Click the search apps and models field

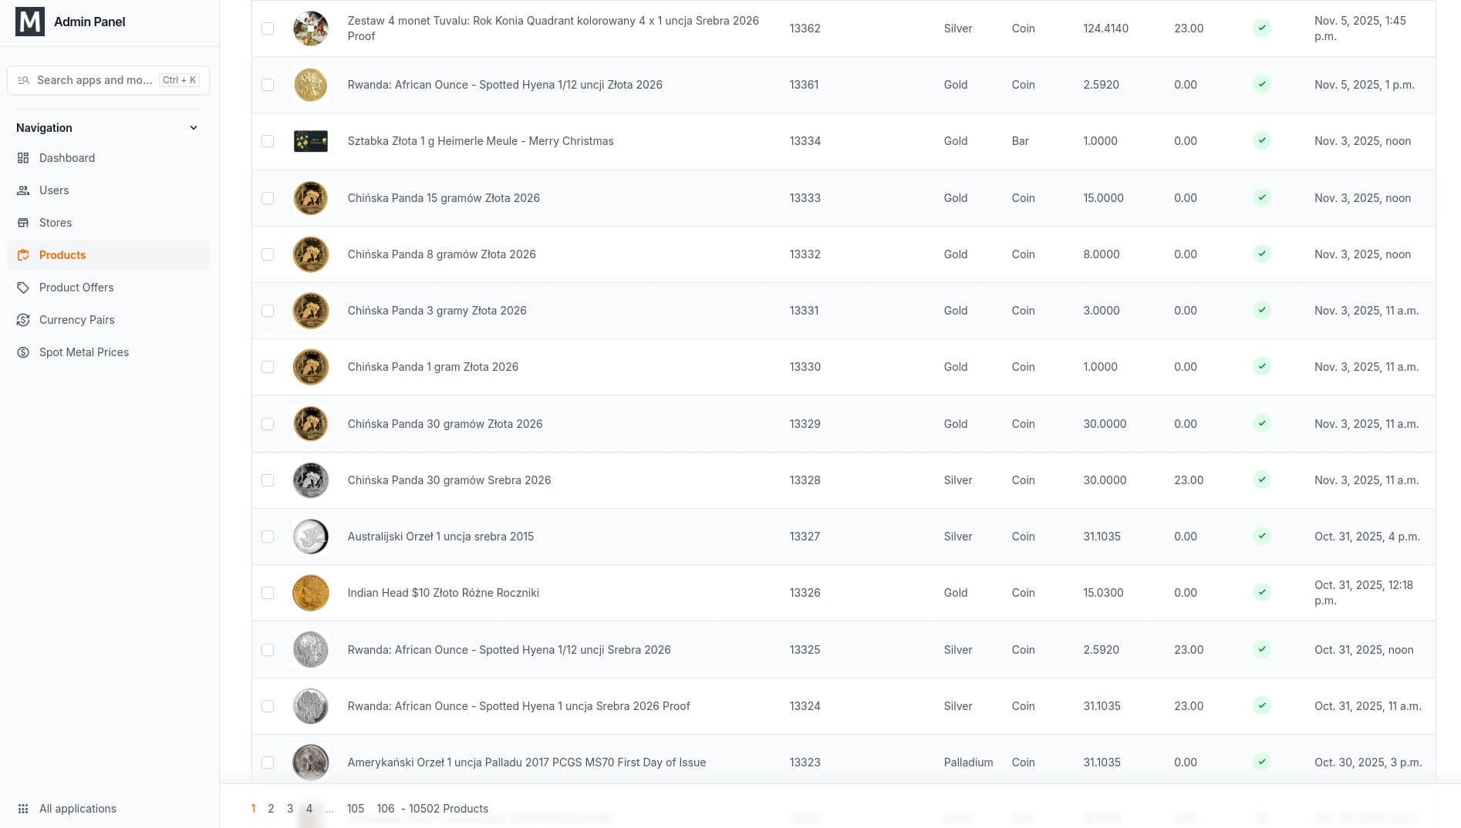click(x=94, y=80)
